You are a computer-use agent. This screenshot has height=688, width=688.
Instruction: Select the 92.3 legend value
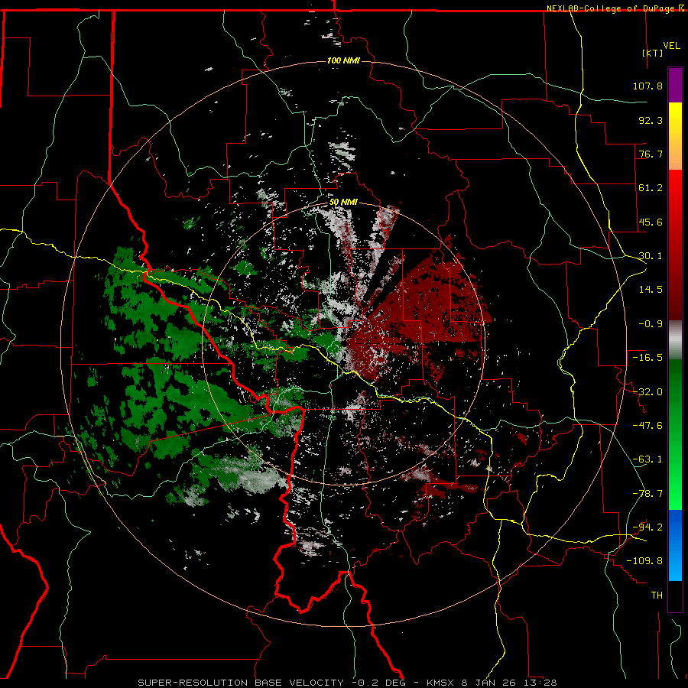651,120
